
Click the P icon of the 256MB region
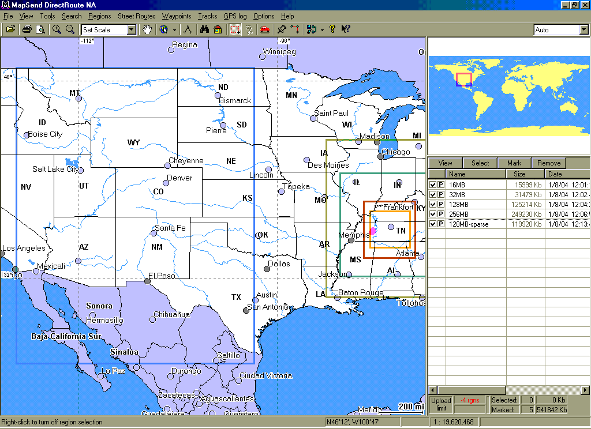(x=440, y=215)
